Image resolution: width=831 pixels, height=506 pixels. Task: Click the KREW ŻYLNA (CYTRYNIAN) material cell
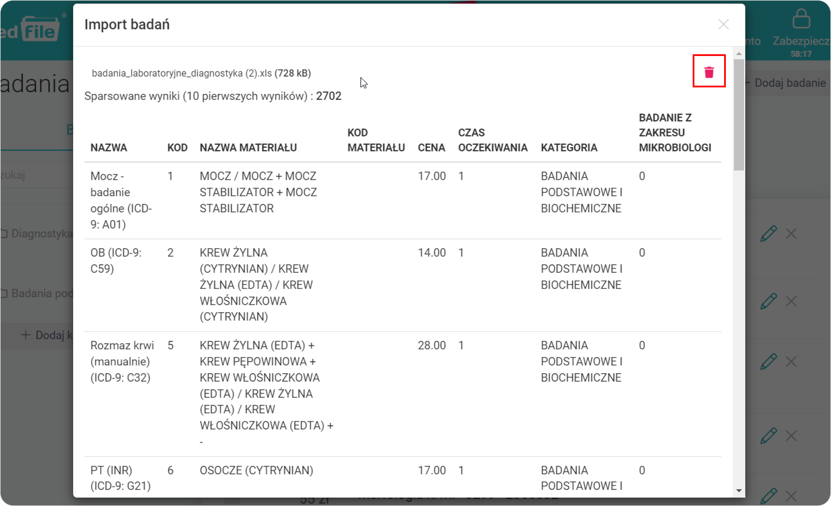pyautogui.click(x=256, y=284)
